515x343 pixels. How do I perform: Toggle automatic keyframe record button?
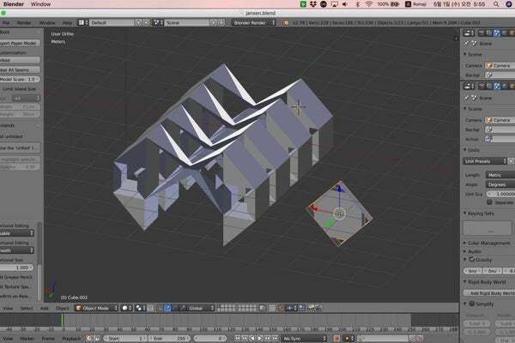336,338
